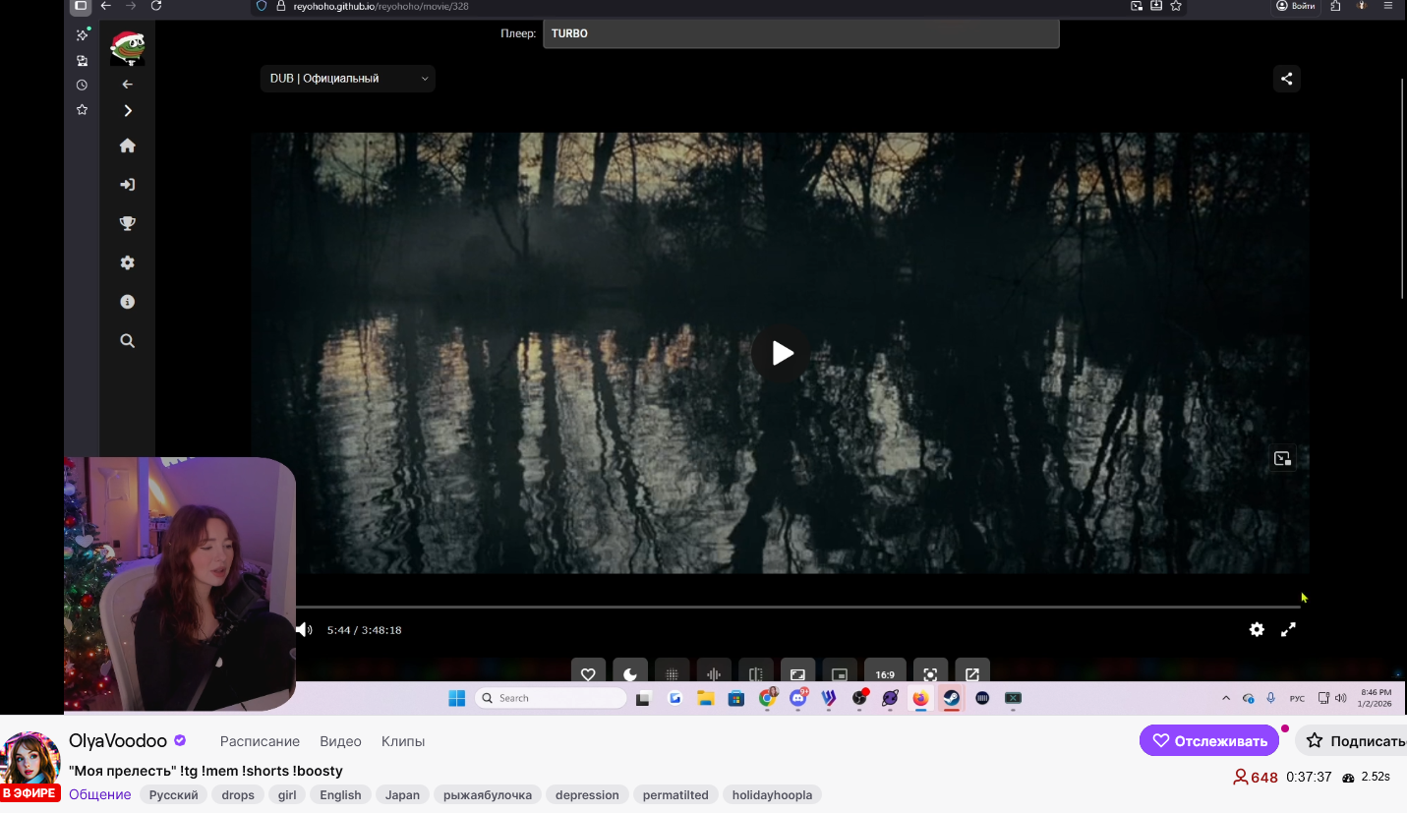Open the video player settings gear

[x=1257, y=629]
